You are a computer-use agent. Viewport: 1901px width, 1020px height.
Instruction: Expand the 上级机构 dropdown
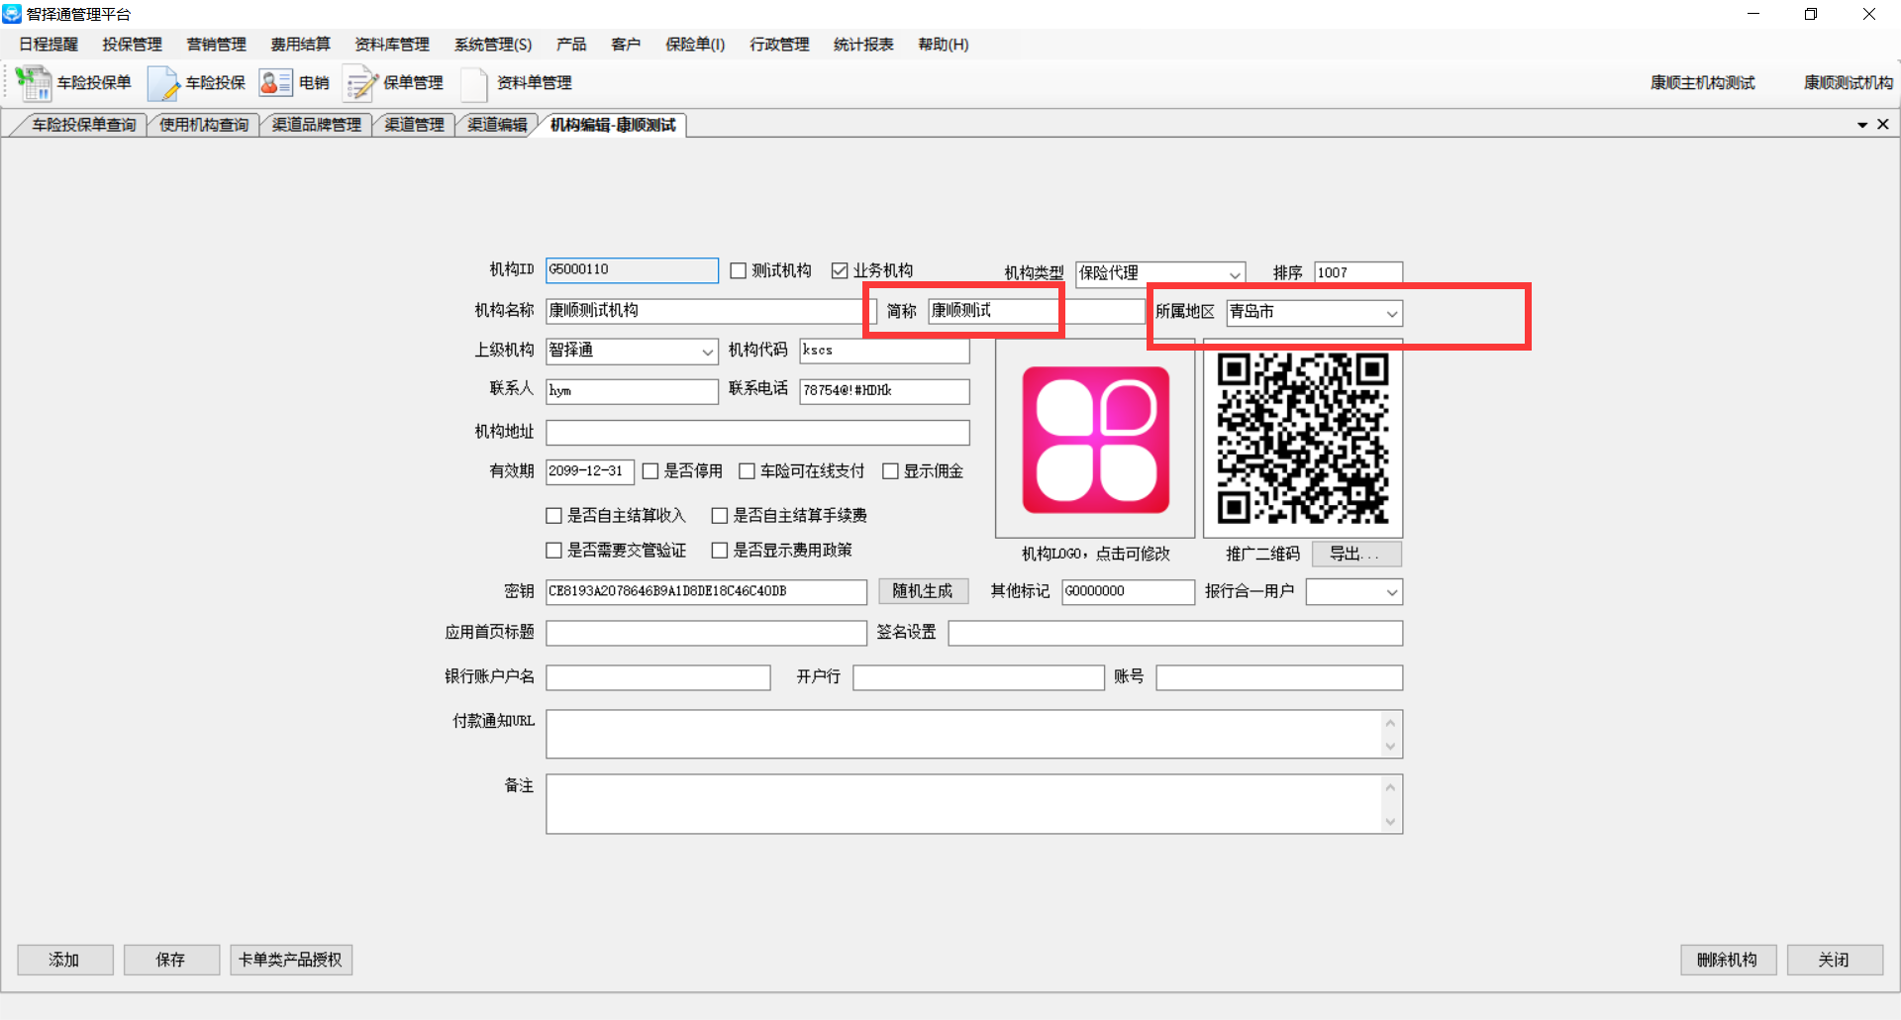click(707, 352)
